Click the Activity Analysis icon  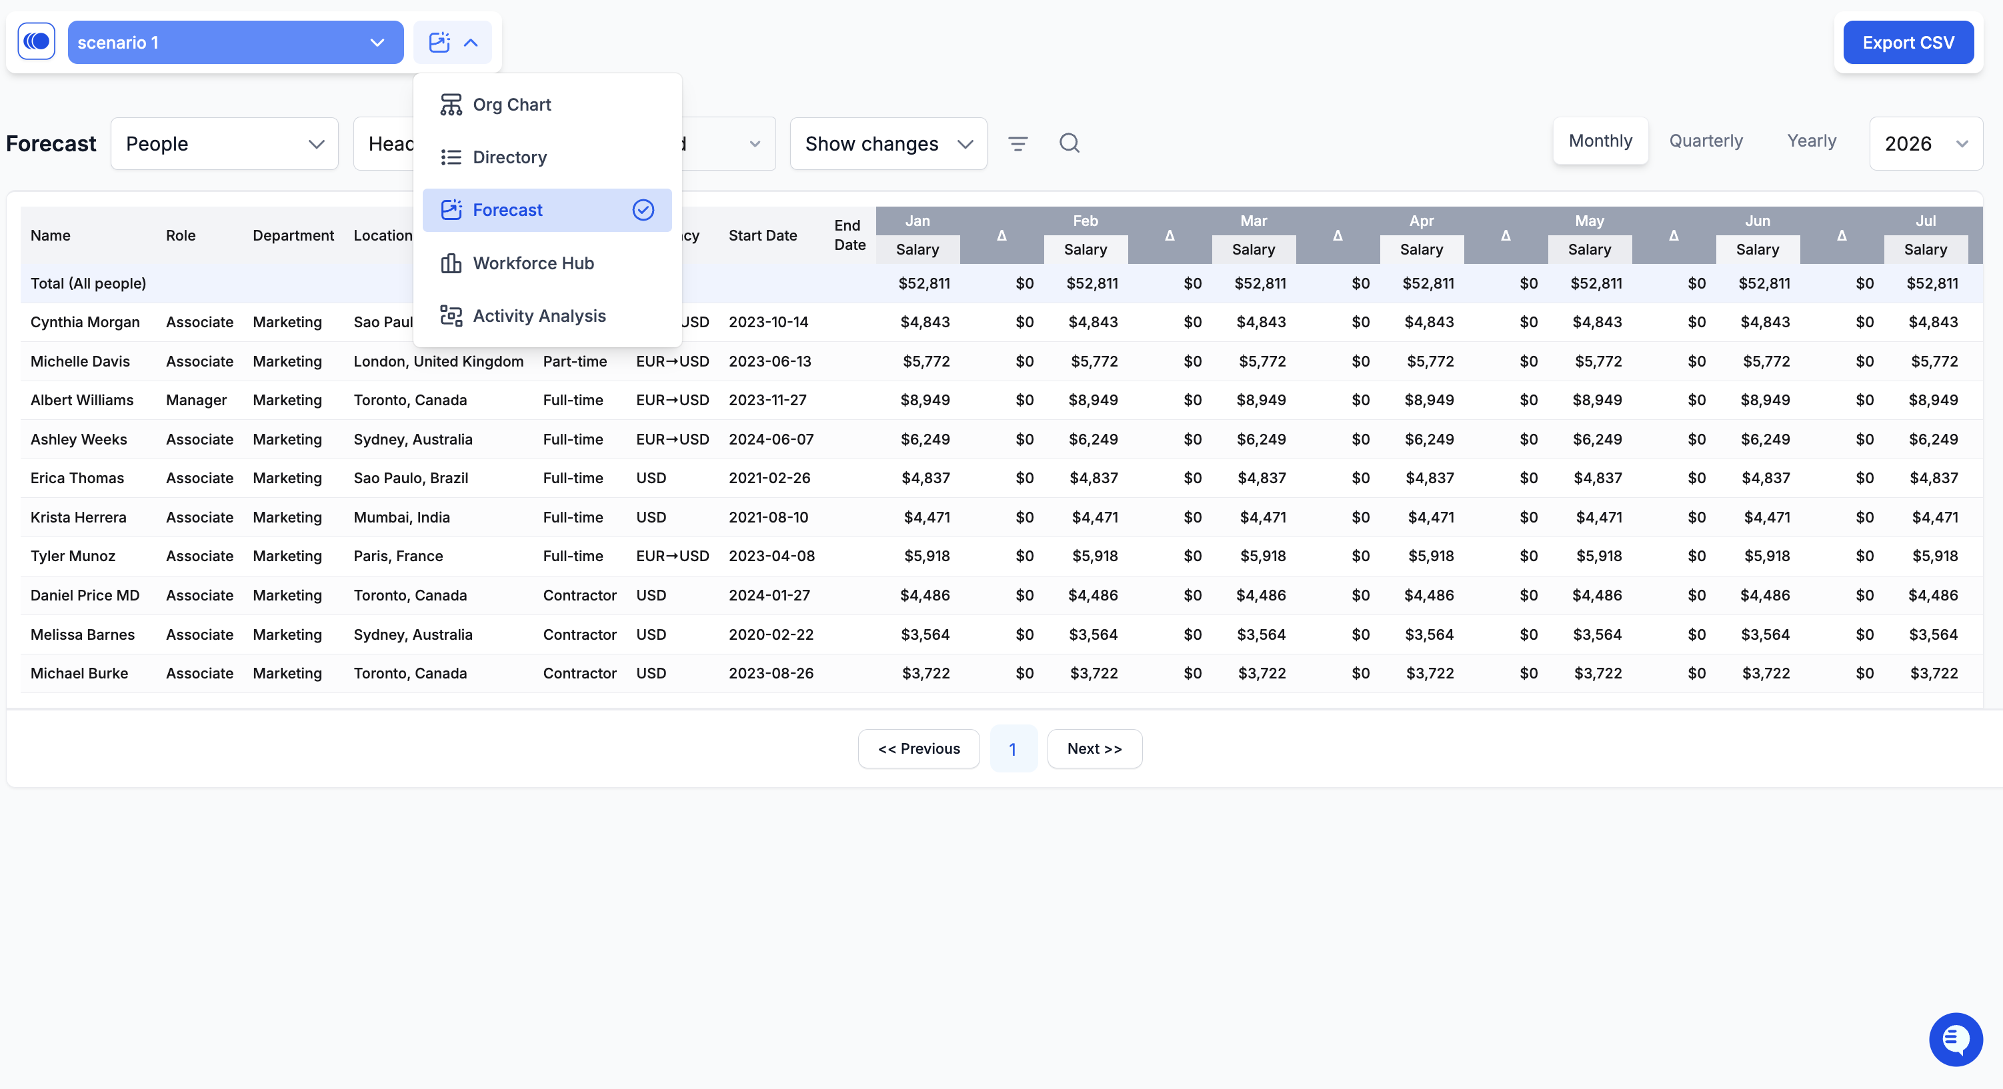click(451, 316)
